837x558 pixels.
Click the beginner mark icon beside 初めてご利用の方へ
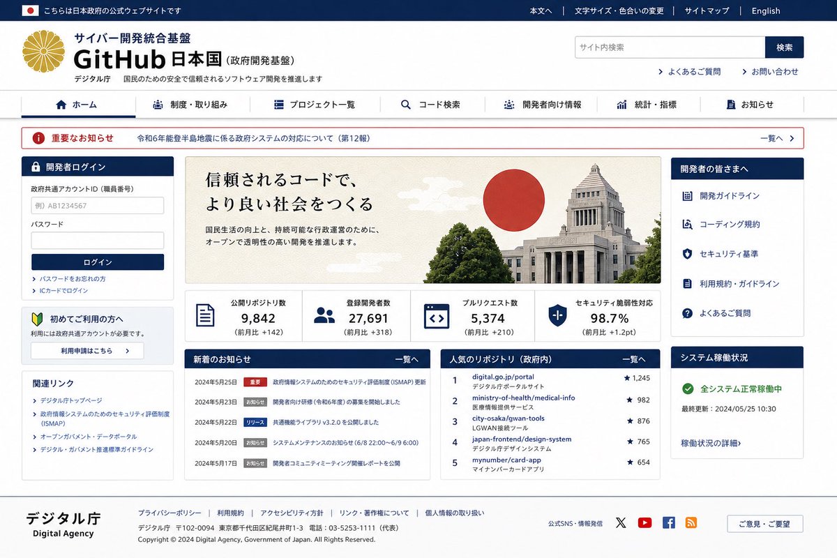[38, 319]
